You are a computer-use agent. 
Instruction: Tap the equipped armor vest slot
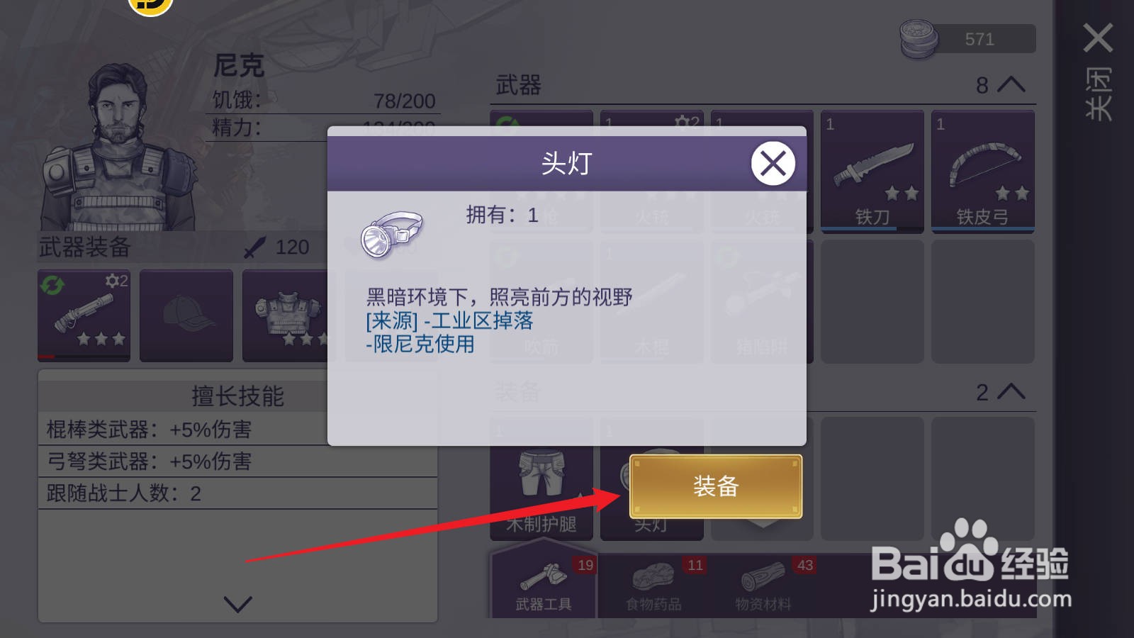286,315
